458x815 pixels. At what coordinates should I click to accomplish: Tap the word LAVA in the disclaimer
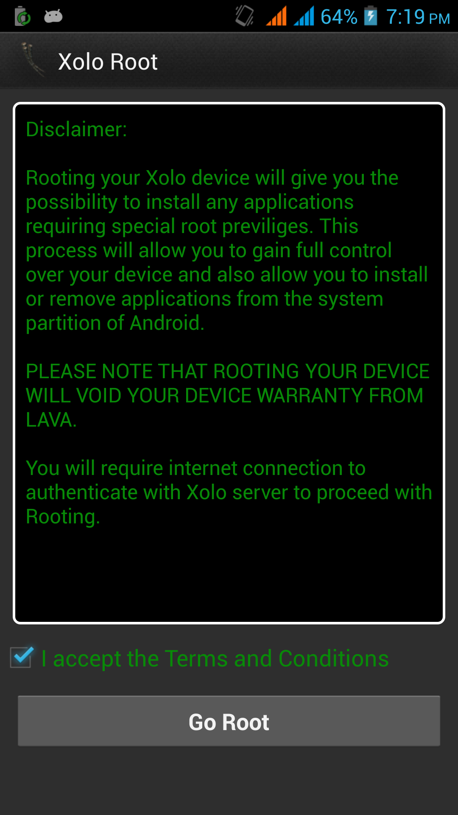click(51, 420)
